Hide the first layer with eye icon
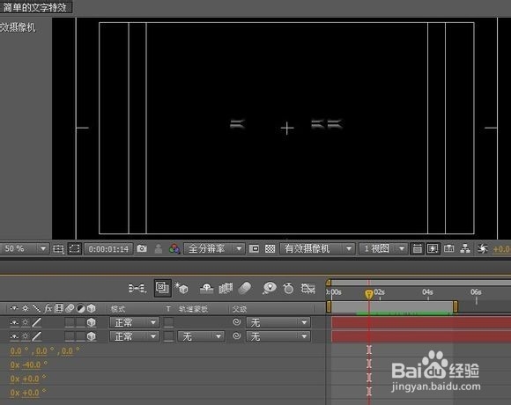The height and width of the screenshot is (405, 511). 14,322
